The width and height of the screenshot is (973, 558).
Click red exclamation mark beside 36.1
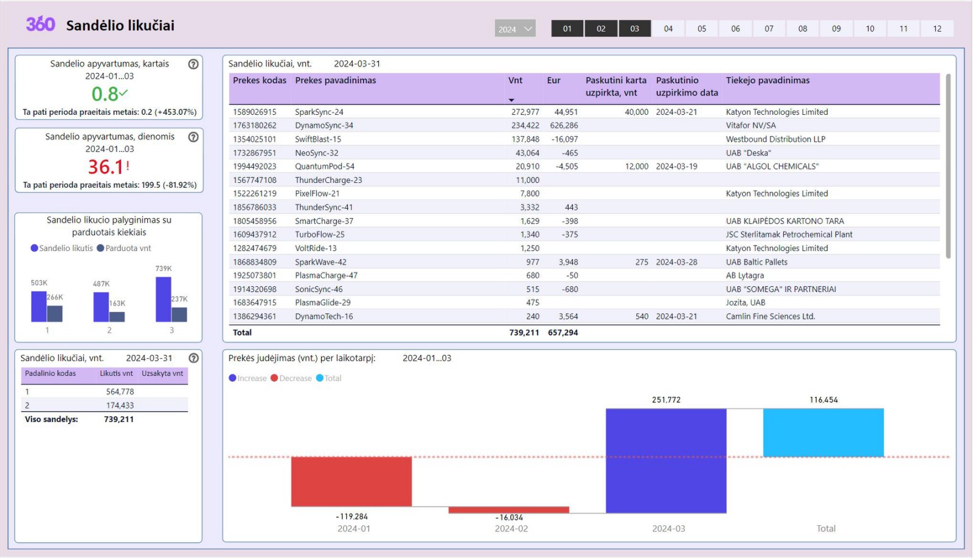(128, 165)
